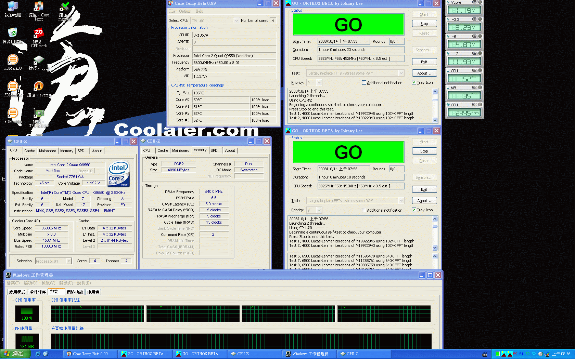The image size is (575, 359).
Task: Click the Windows 工作管理員 taskbar button
Action: pyautogui.click(x=309, y=354)
